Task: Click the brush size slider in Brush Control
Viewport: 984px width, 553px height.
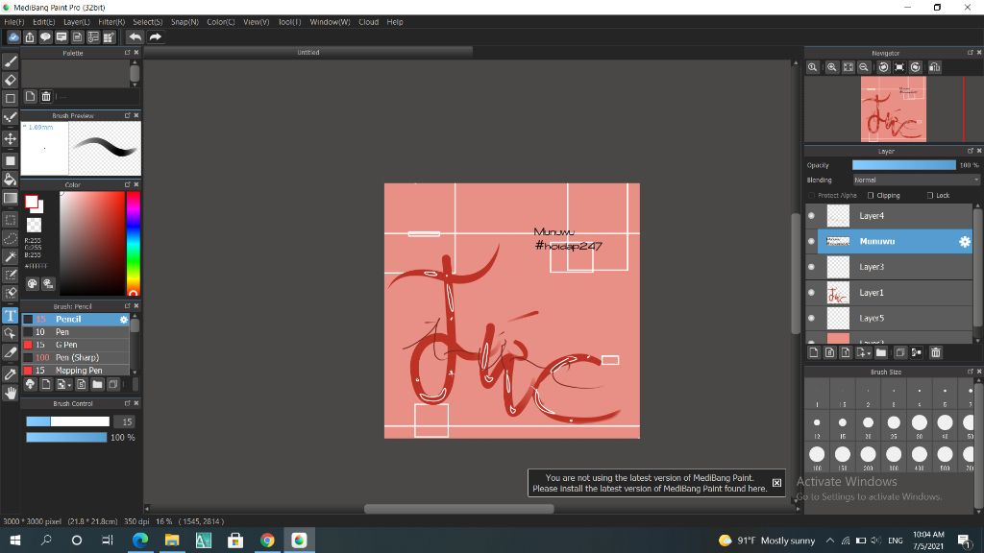Action: click(x=68, y=422)
